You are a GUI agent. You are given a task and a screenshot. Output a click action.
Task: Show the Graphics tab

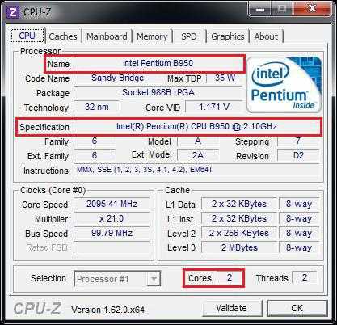228,36
